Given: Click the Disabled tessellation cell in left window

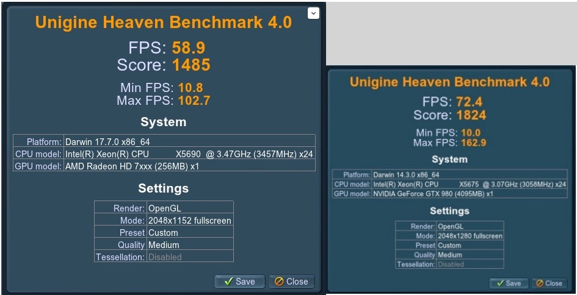Looking at the screenshot, I should [x=190, y=257].
